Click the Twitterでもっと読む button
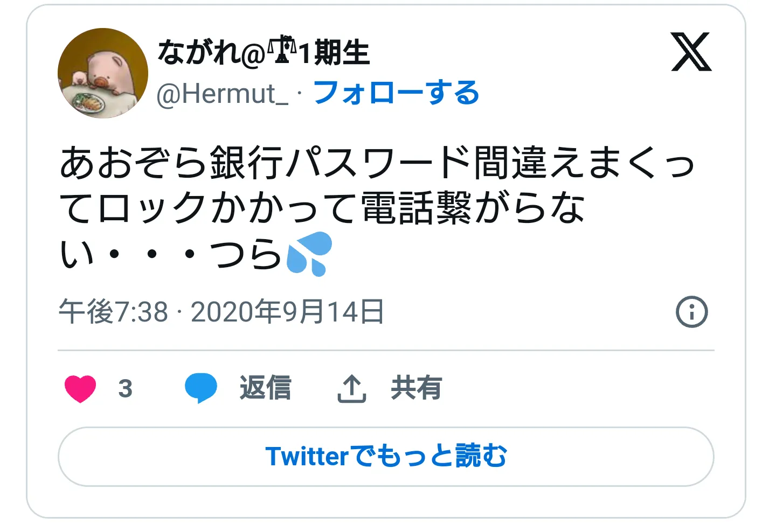Screen dimensions: 776x524 point(386,456)
